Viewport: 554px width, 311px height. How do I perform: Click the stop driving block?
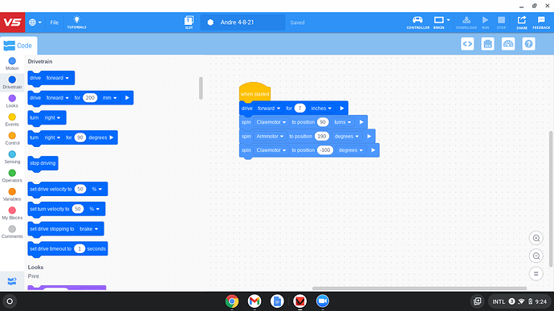coord(43,163)
